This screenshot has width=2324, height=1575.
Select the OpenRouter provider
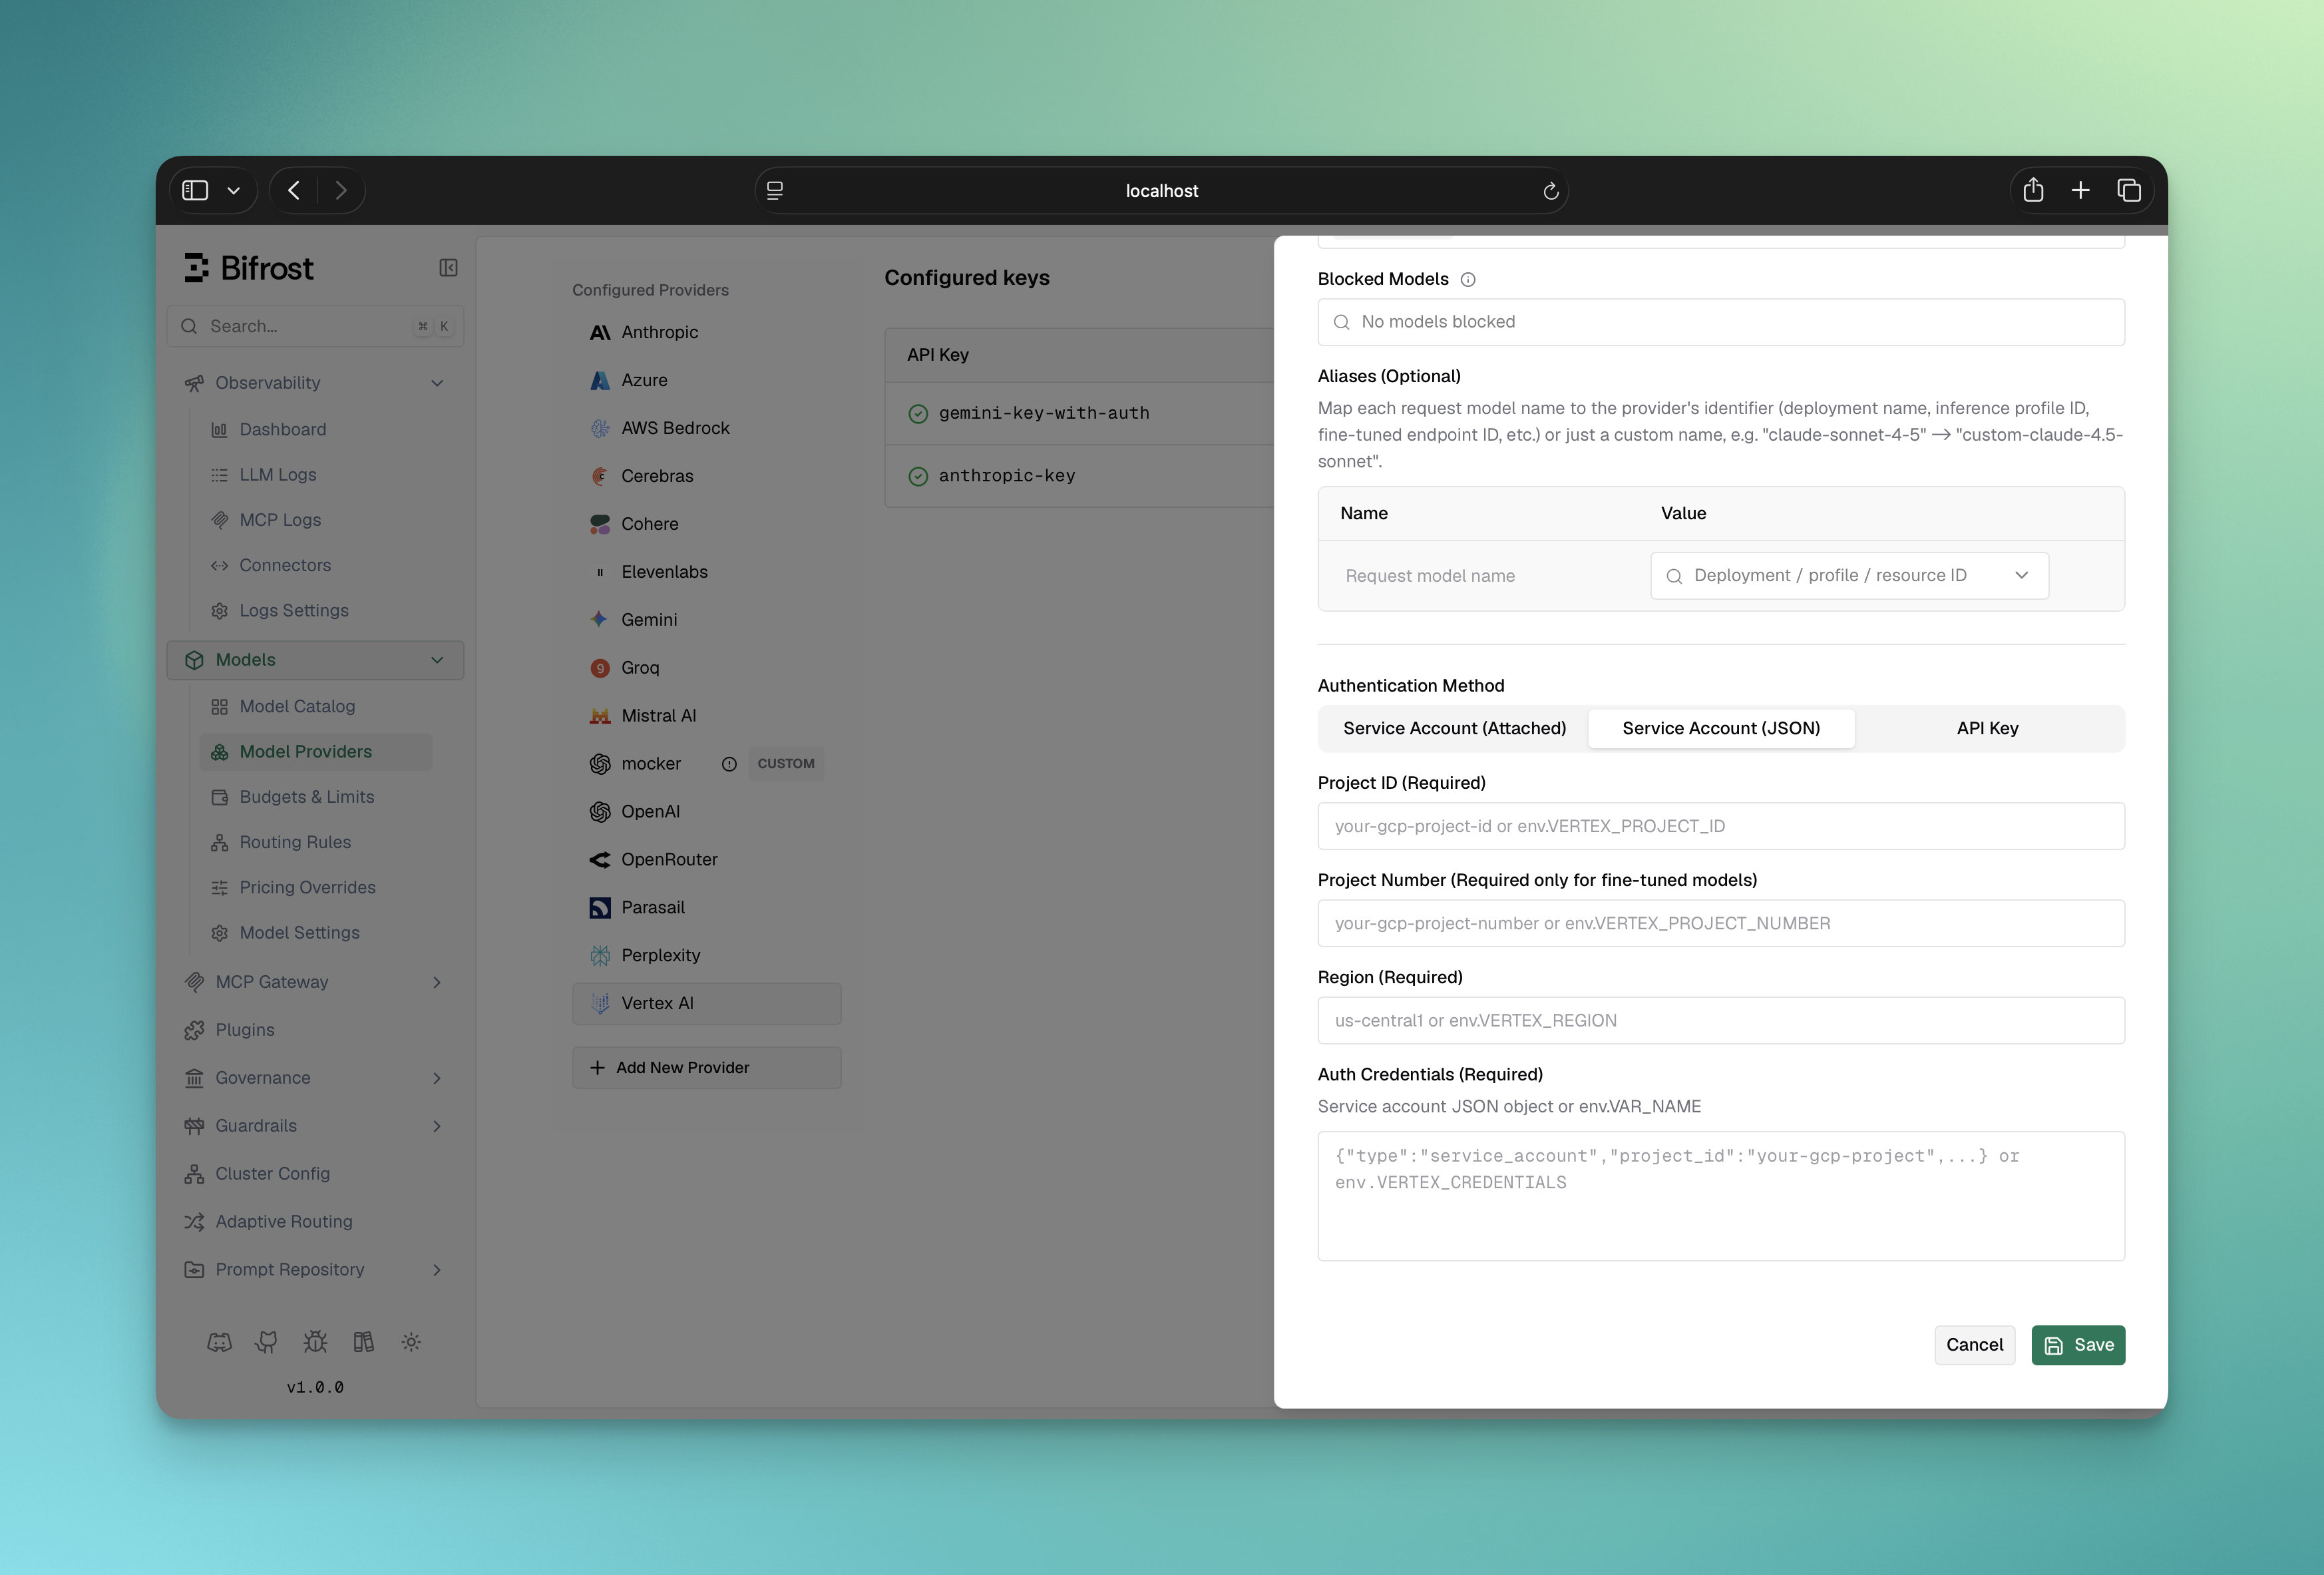pos(706,860)
